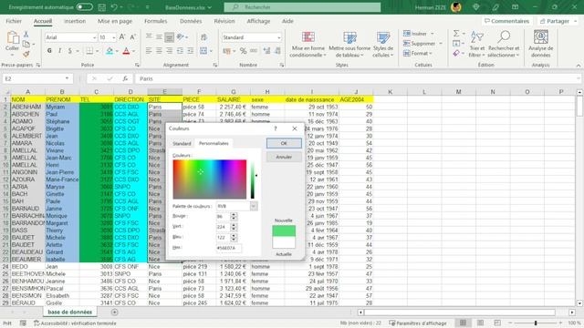Open Styles de cellules gallery
The image size is (584, 328).
(383, 45)
